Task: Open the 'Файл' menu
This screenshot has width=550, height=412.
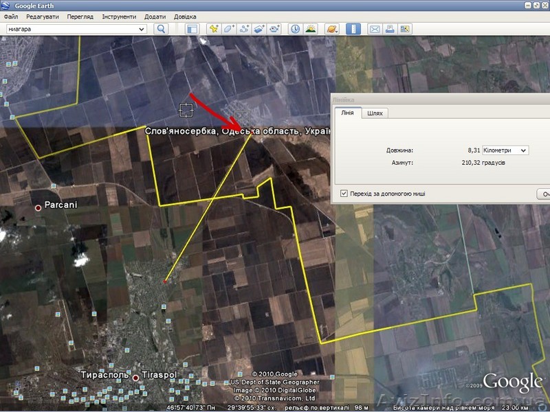Action: pos(10,16)
